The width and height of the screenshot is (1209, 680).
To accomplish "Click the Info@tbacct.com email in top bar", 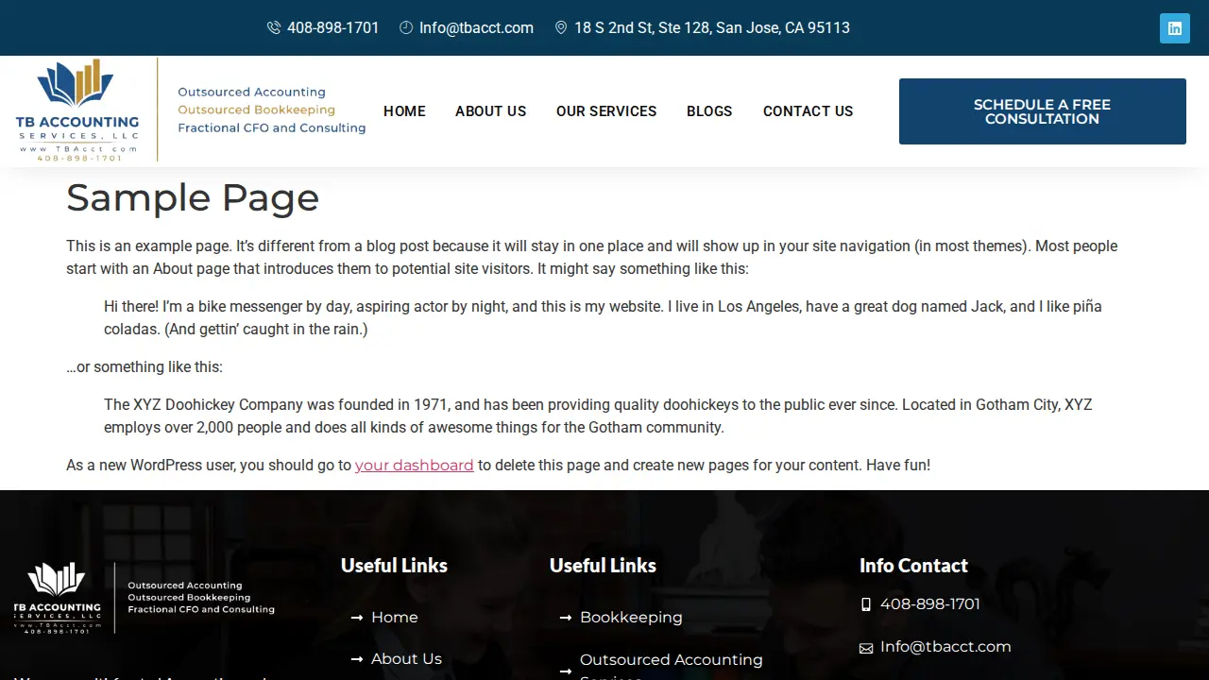I will (477, 28).
